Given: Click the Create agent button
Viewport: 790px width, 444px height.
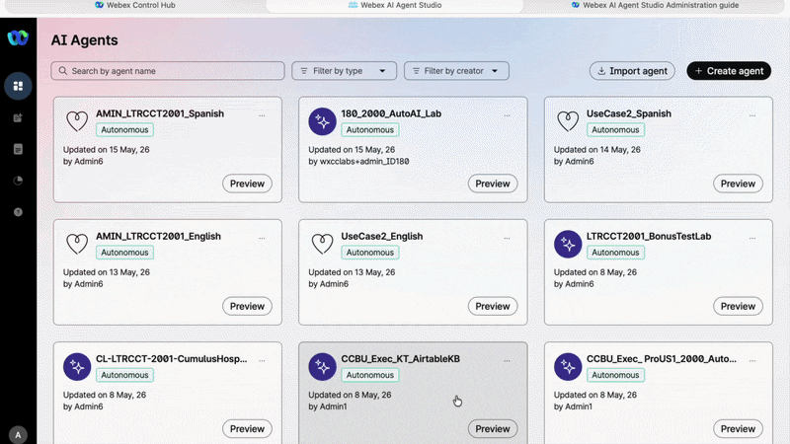Looking at the screenshot, I should pos(729,71).
